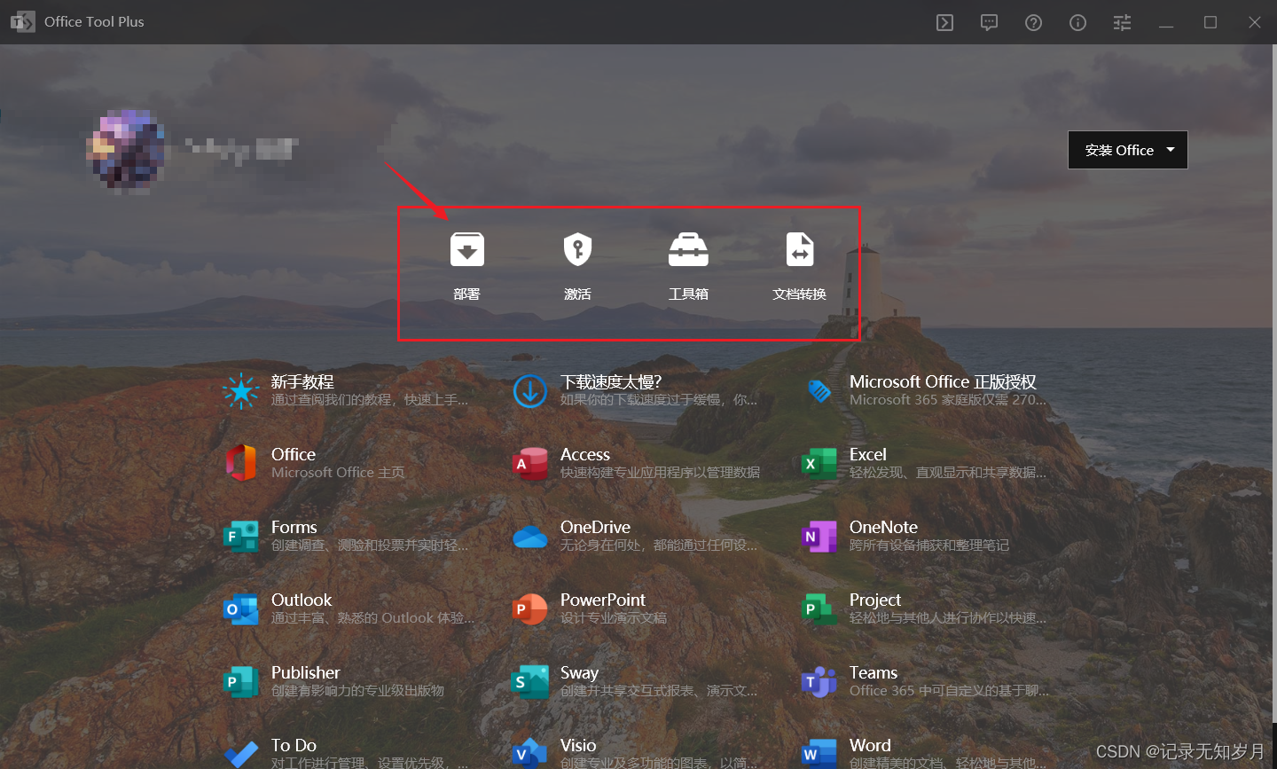The width and height of the screenshot is (1277, 769).
Task: Open the help question mark icon
Action: tap(1034, 22)
